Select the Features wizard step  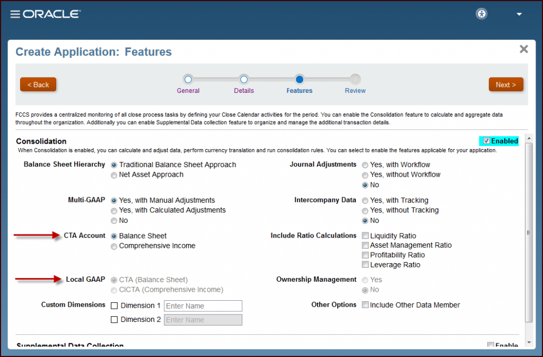coord(300,80)
